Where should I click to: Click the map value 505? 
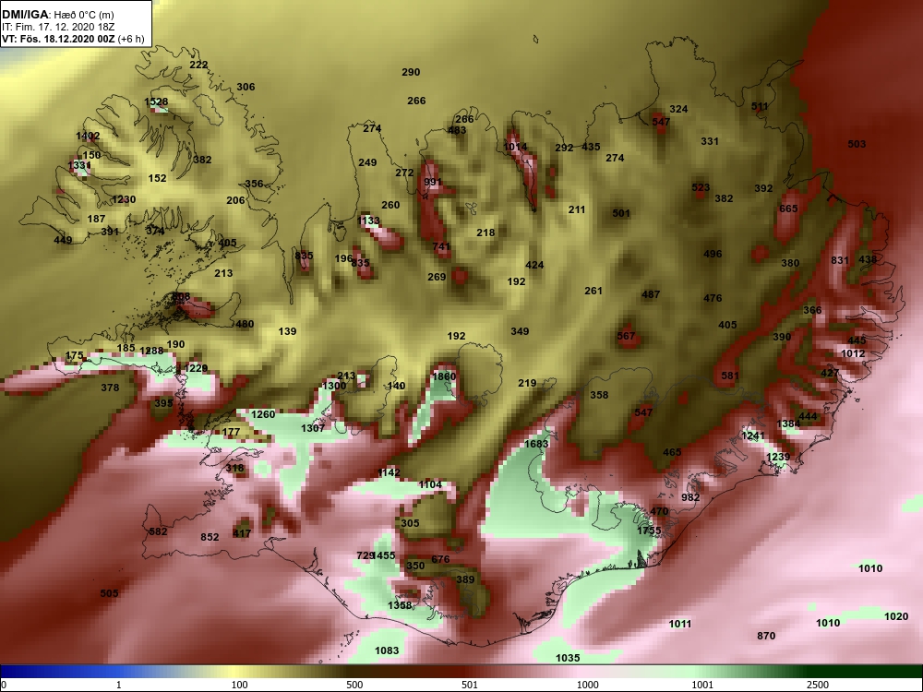tap(109, 593)
